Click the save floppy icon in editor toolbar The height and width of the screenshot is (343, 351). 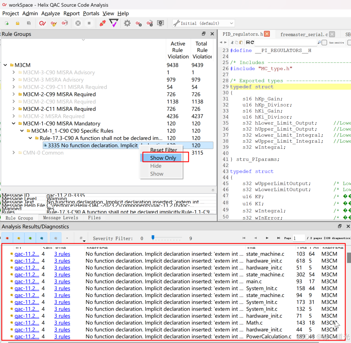pos(248,42)
